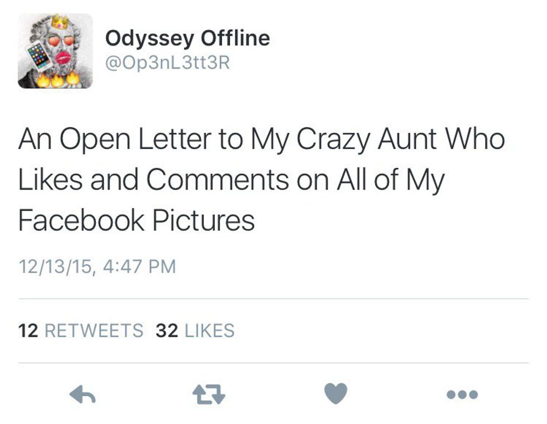Click the 12/13/15, 4:47 PM timestamp
Viewport: 547px width, 424px height.
coord(97,266)
